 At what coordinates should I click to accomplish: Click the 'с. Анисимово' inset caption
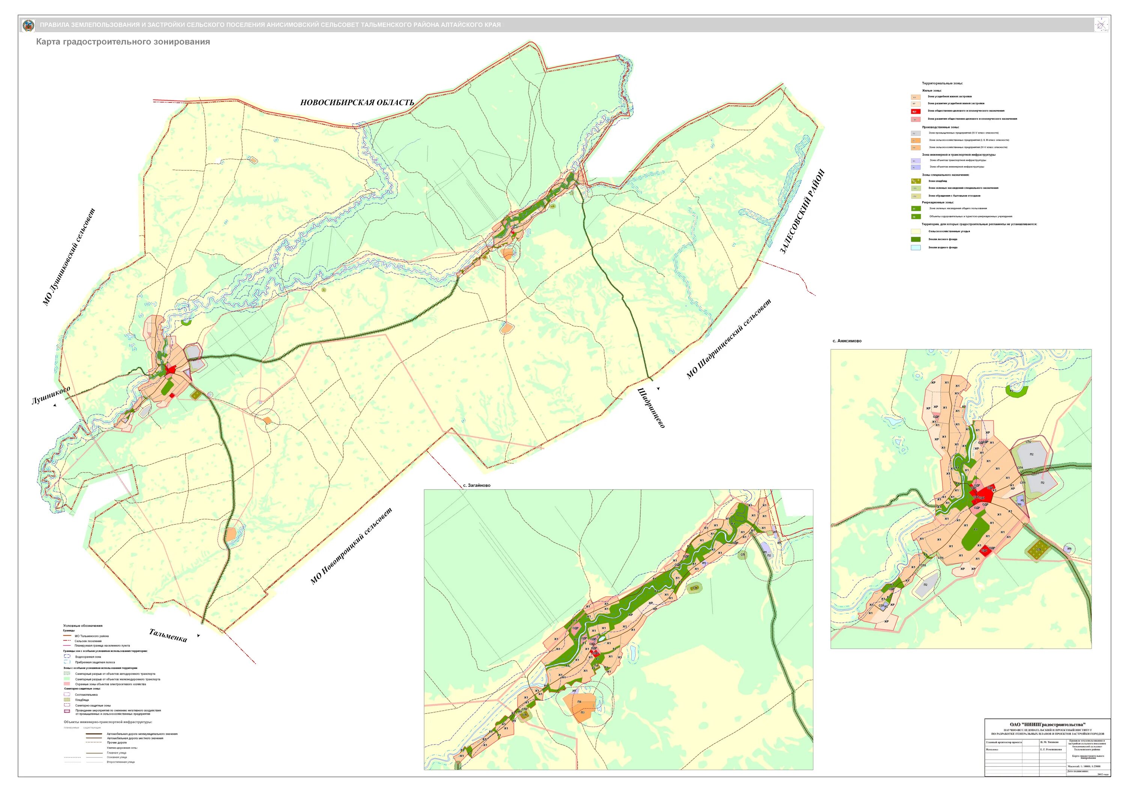pyautogui.click(x=847, y=341)
